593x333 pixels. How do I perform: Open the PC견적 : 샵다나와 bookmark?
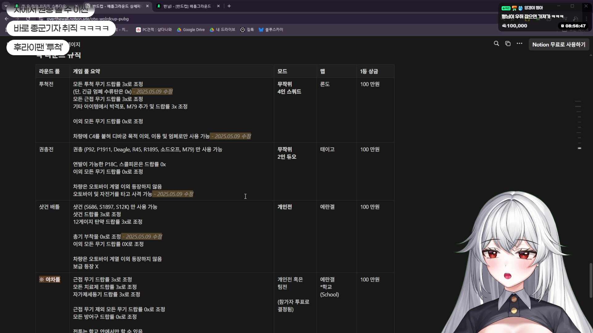(154, 30)
